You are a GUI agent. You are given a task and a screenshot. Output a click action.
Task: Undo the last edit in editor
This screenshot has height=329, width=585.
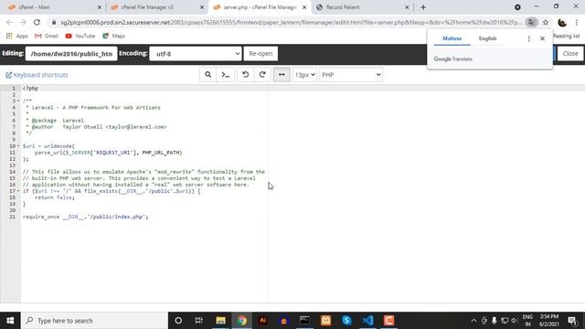click(246, 75)
